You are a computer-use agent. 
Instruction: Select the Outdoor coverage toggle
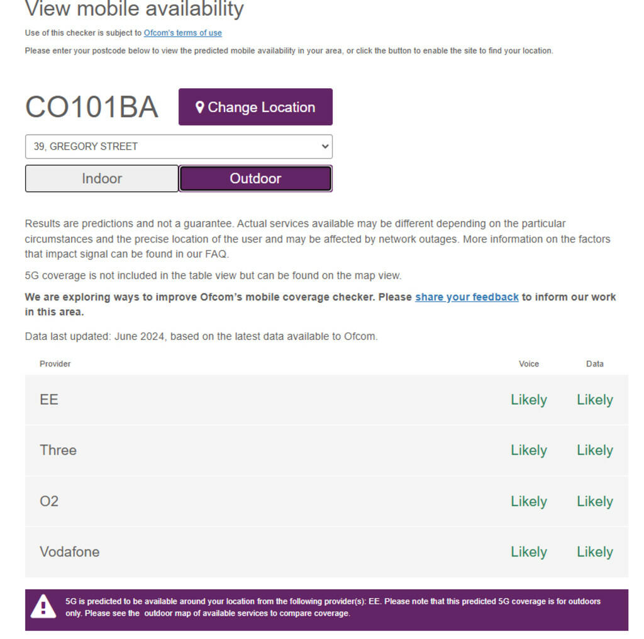click(x=255, y=178)
